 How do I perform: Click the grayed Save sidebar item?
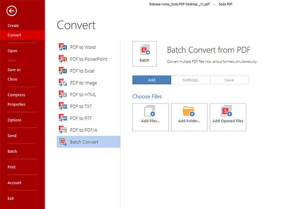[12, 60]
